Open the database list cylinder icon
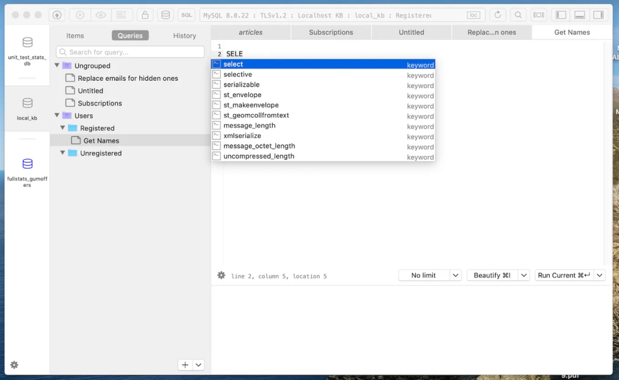Viewport: 619px width, 380px height. (165, 15)
